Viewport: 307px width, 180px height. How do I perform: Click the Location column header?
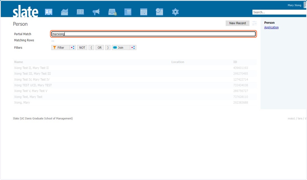click(178, 62)
